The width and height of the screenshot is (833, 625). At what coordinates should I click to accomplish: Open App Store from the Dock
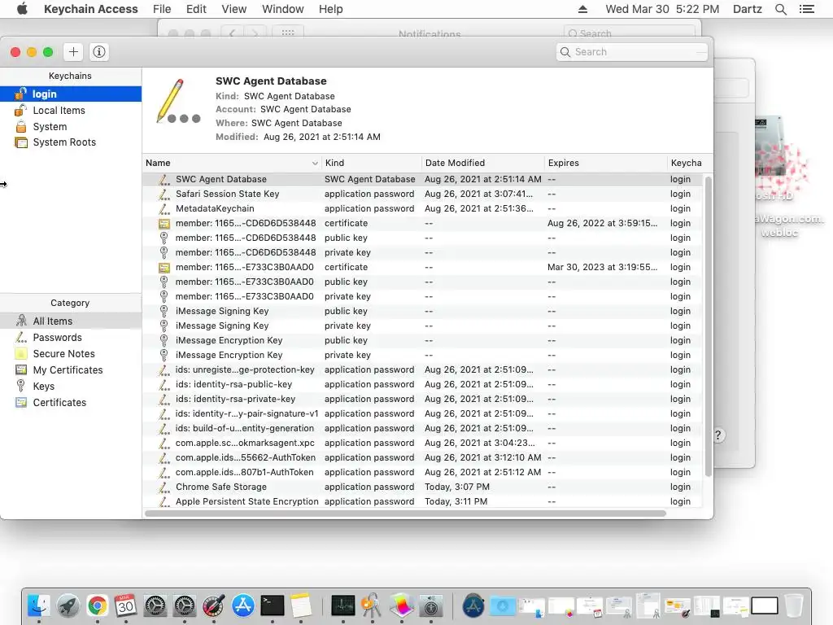click(242, 605)
